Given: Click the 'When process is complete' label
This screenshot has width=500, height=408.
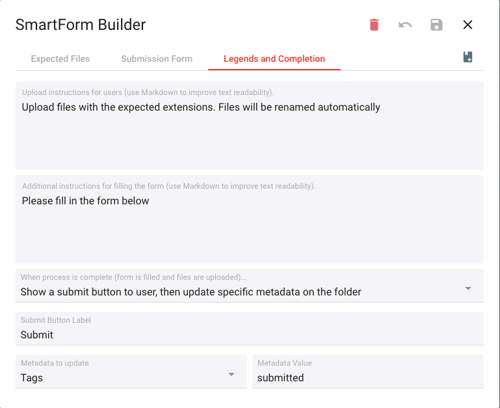Looking at the screenshot, I should (133, 277).
